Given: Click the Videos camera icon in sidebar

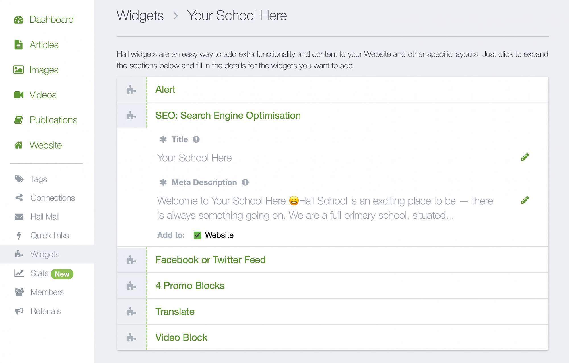Looking at the screenshot, I should (18, 95).
